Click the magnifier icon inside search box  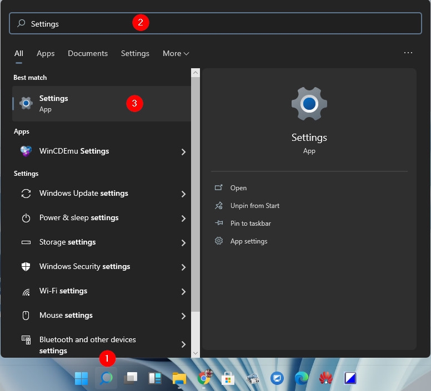click(x=21, y=23)
